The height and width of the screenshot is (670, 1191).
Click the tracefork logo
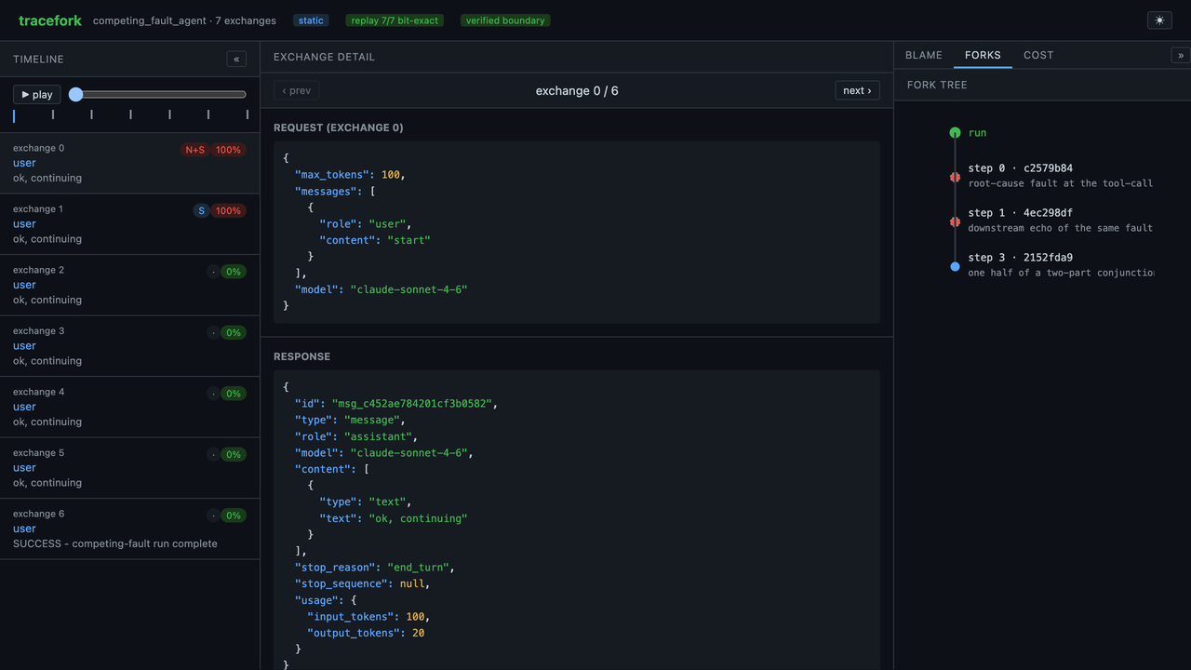51,20
